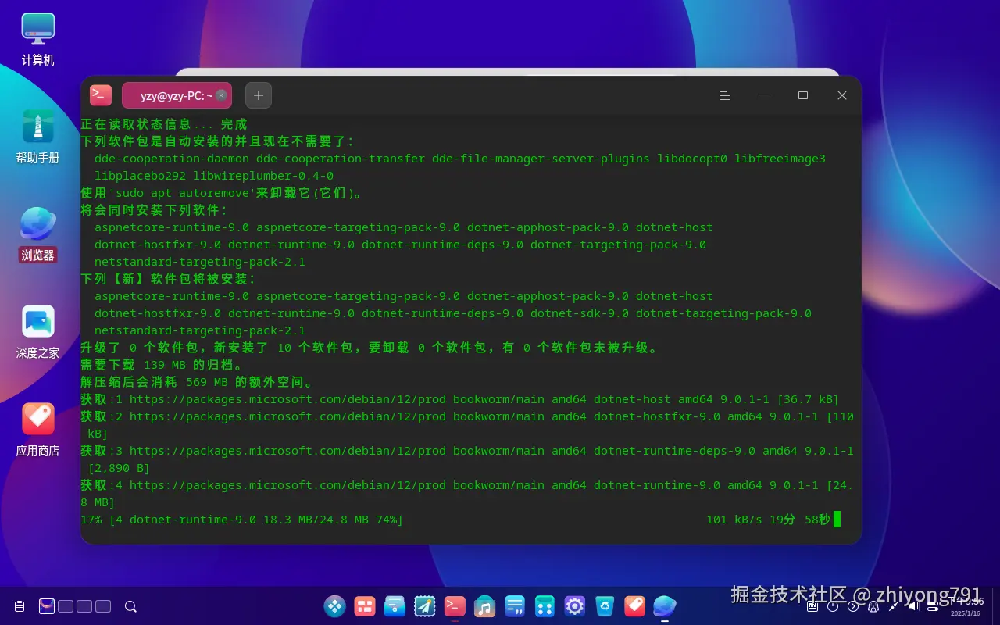This screenshot has width=1000, height=625.
Task: Click the dotnet-sdk-9.0 package name
Action: pyautogui.click(x=580, y=313)
